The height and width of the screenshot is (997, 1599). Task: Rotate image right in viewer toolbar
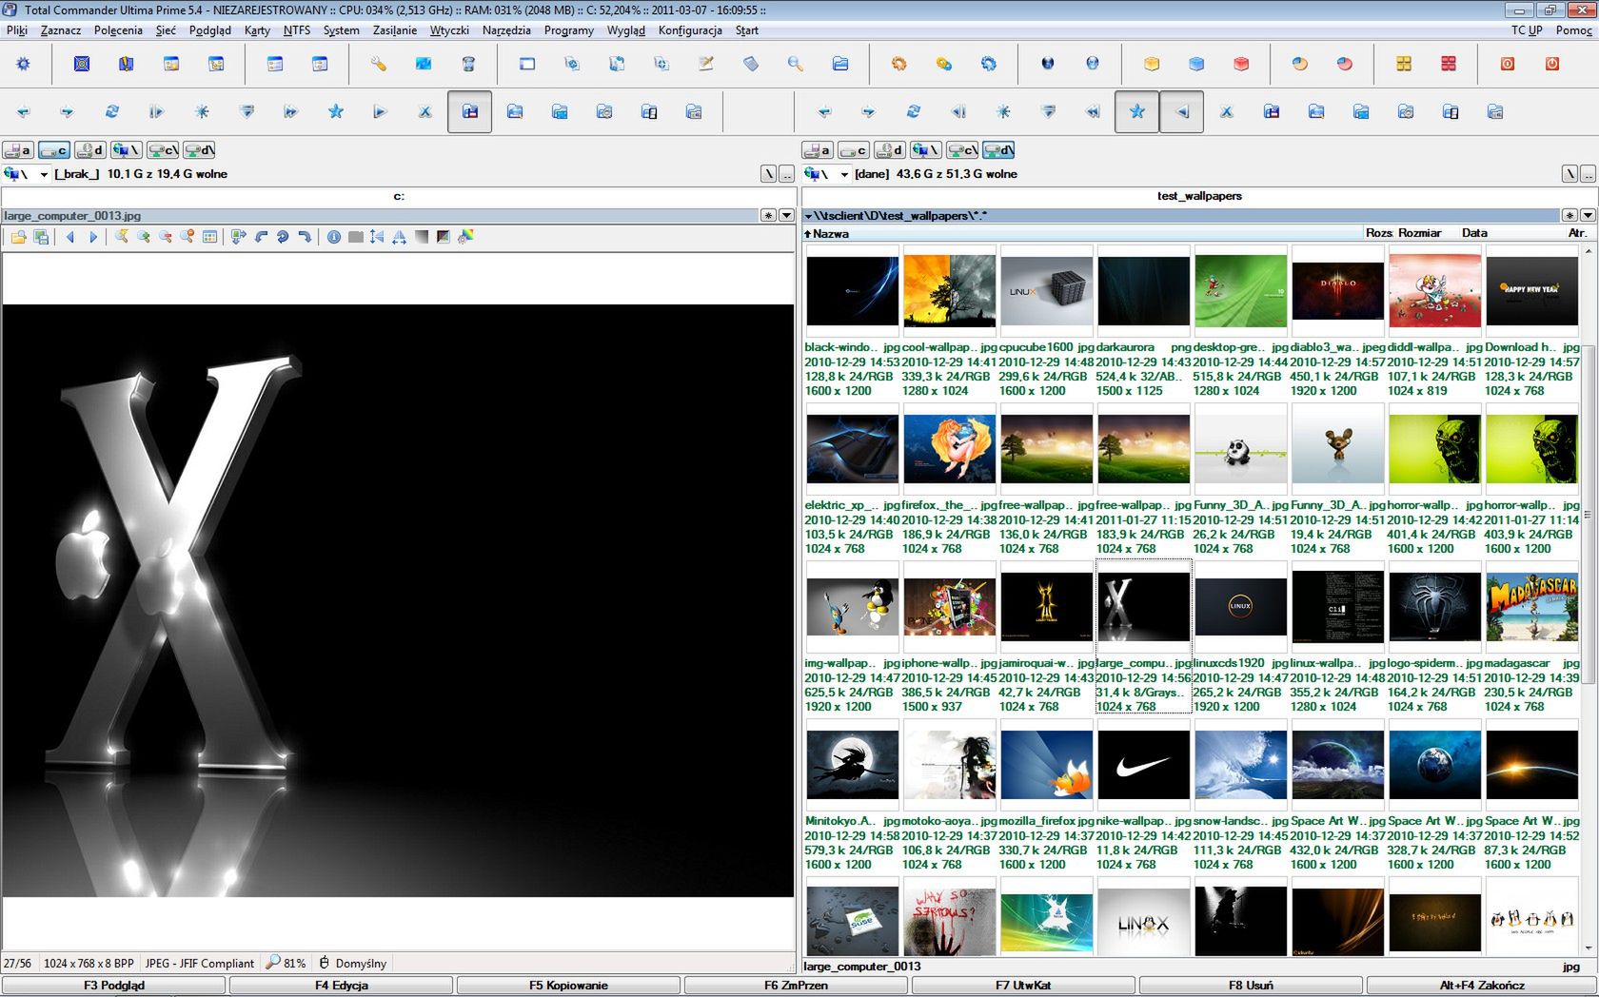tap(305, 237)
